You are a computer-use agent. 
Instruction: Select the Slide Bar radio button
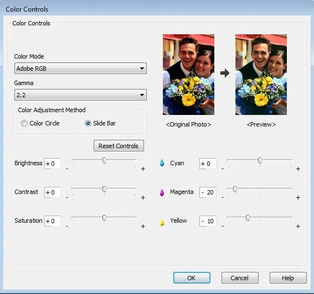88,123
